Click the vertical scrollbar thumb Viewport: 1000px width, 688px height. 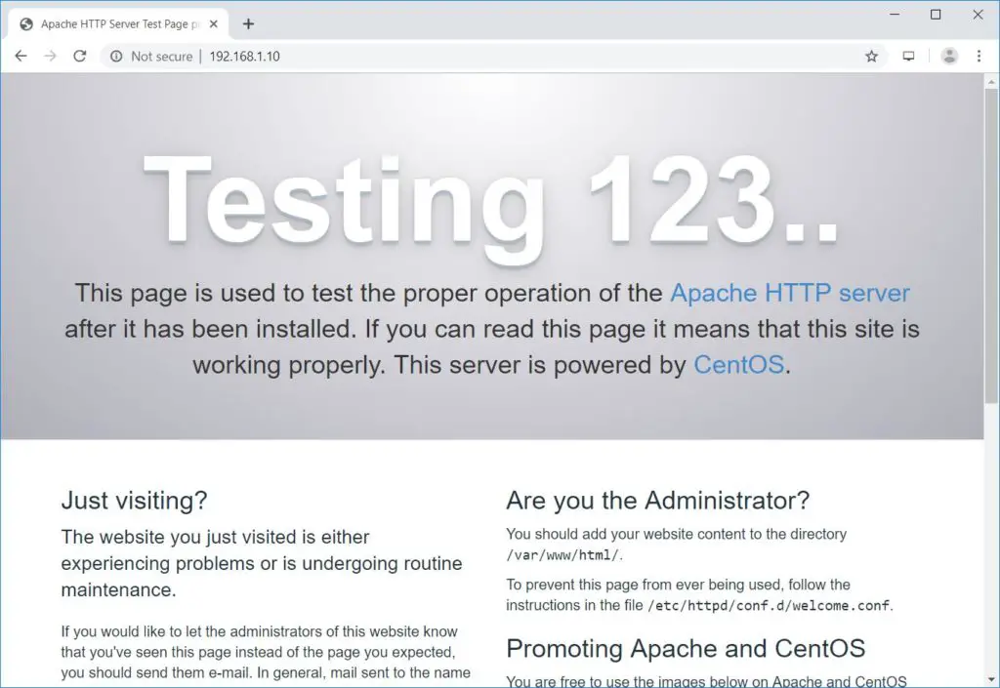[990, 245]
